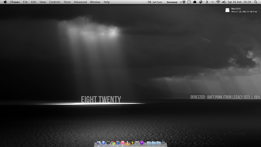Open the Last.fm app in the dock
The width and height of the screenshot is (261, 147).
123,143
